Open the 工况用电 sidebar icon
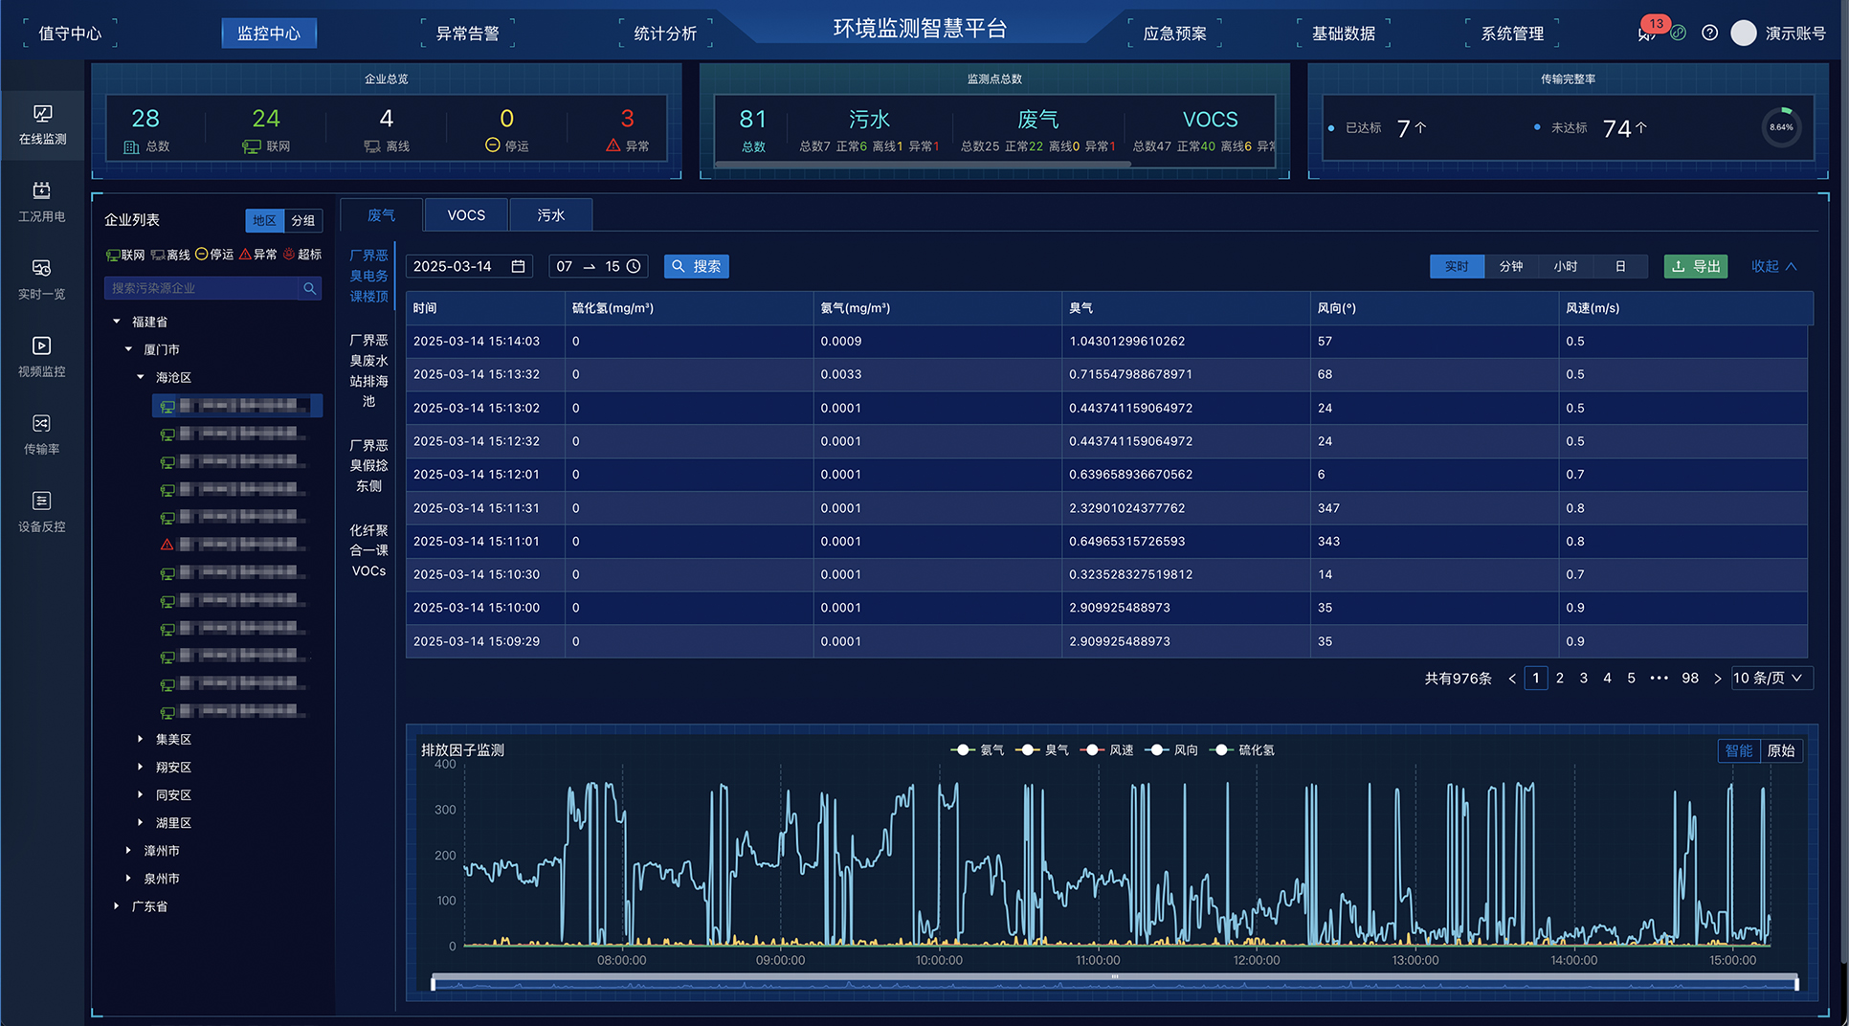This screenshot has height=1026, width=1849. coord(42,202)
